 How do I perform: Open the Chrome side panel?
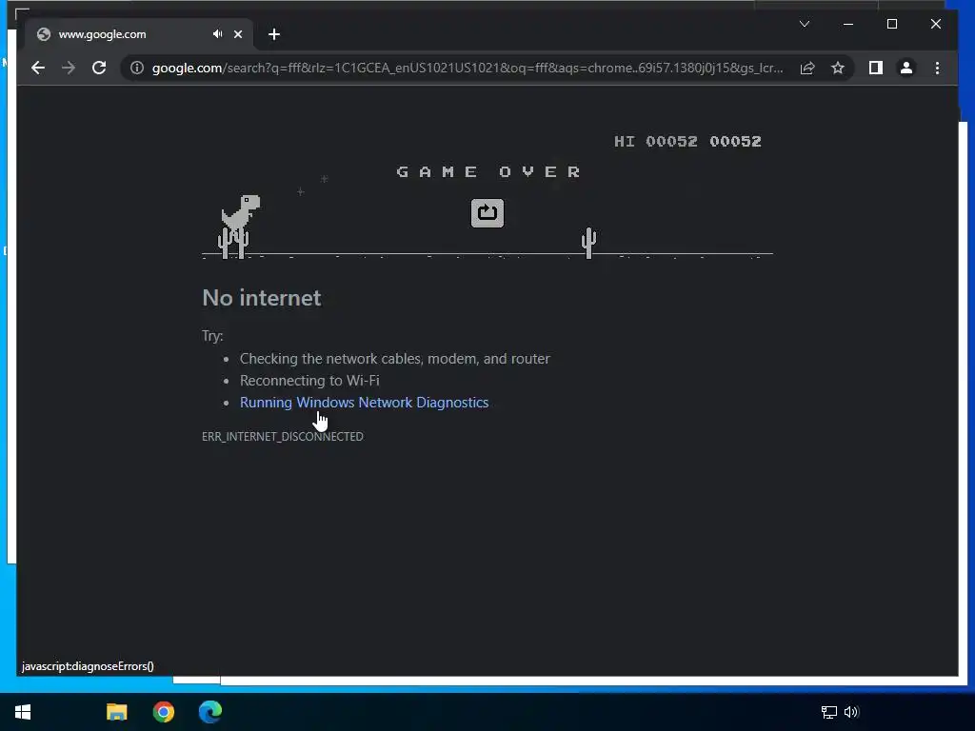tap(876, 68)
